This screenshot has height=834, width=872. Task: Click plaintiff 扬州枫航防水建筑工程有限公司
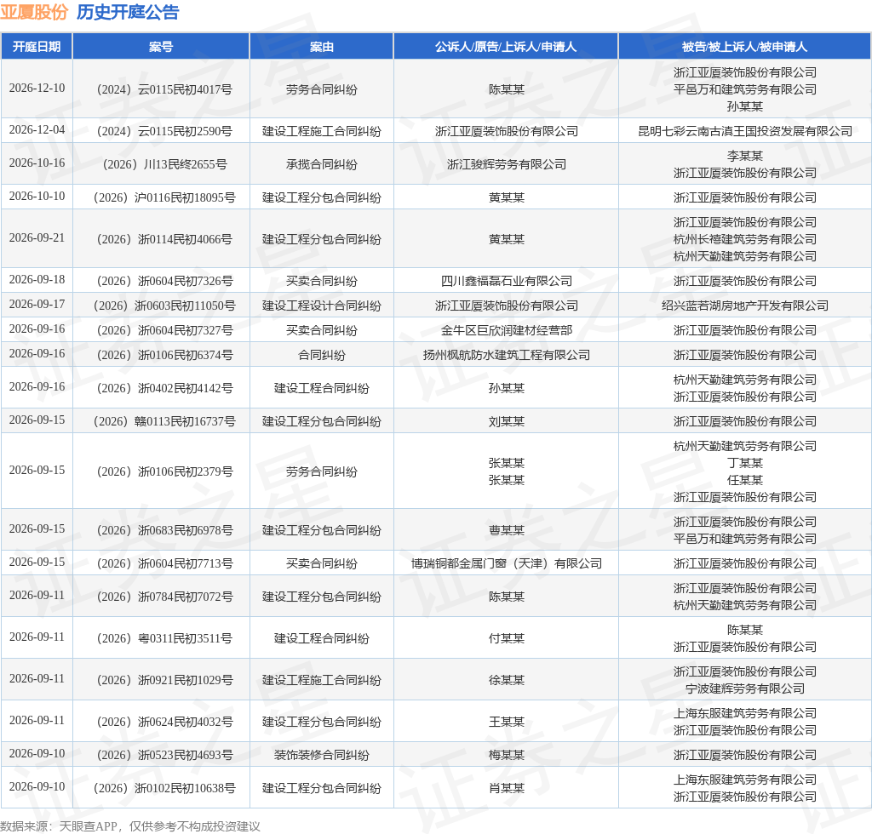[x=506, y=355]
